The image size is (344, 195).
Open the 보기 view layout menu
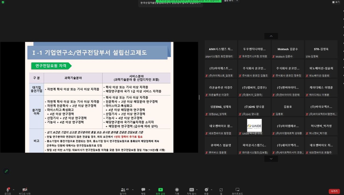pyautogui.click(x=336, y=2)
